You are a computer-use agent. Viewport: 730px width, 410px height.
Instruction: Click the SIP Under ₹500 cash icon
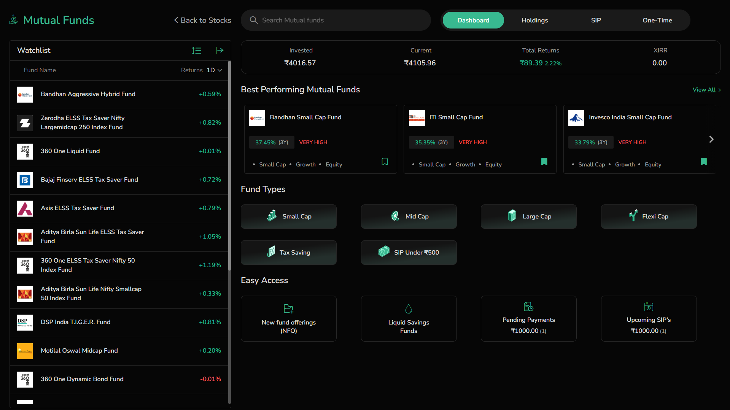coord(384,251)
